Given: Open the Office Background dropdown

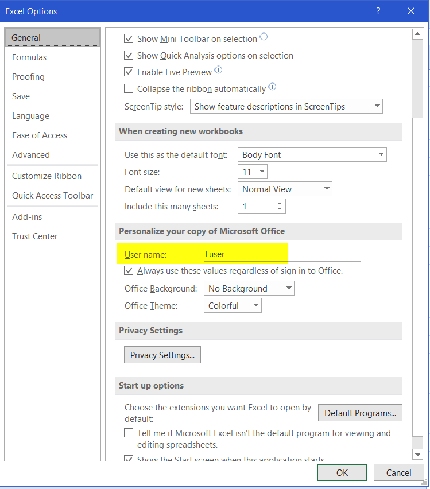Looking at the screenshot, I should pos(249,288).
